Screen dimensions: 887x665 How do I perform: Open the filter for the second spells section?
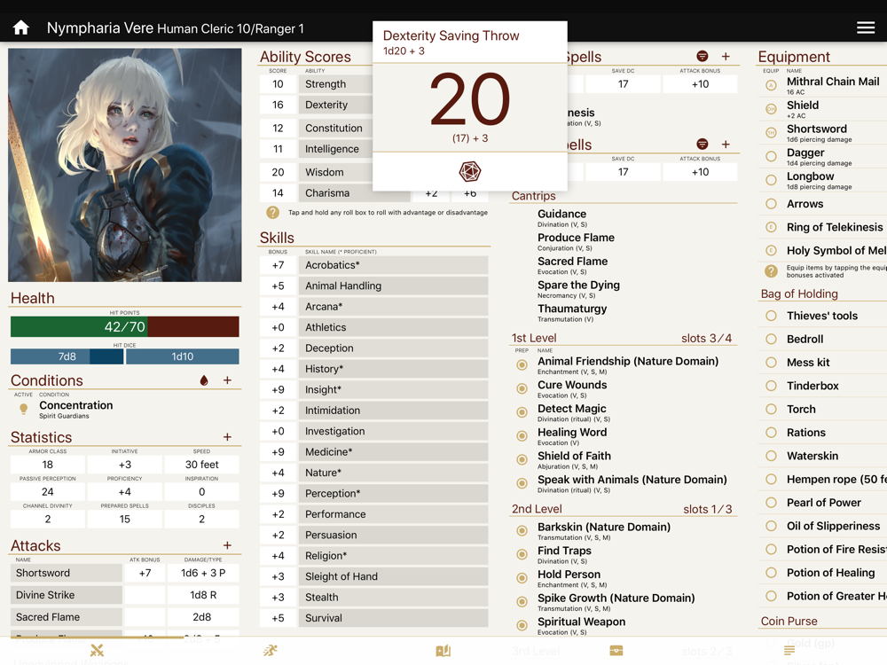click(x=702, y=145)
